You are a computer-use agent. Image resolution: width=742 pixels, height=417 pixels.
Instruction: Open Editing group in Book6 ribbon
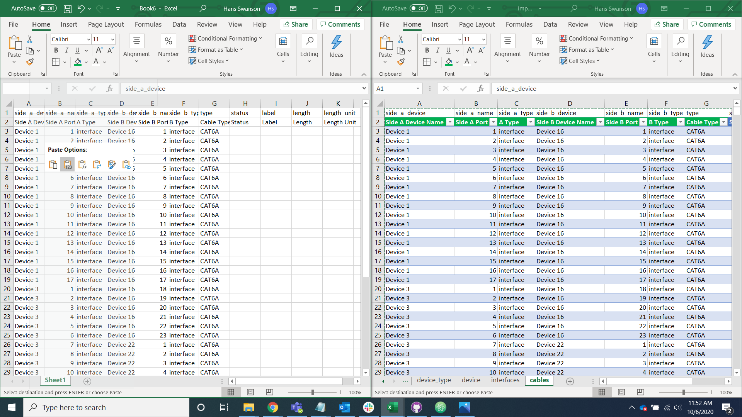(309, 49)
